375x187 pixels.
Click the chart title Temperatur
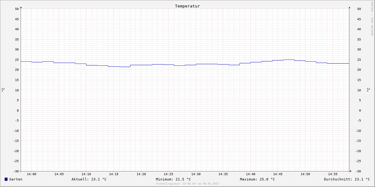[187, 6]
